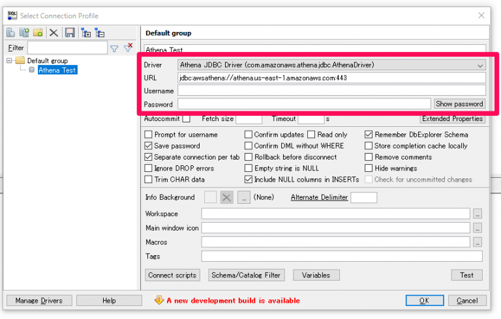Confirm with the OK button
This screenshot has width=501, height=319.
click(424, 301)
